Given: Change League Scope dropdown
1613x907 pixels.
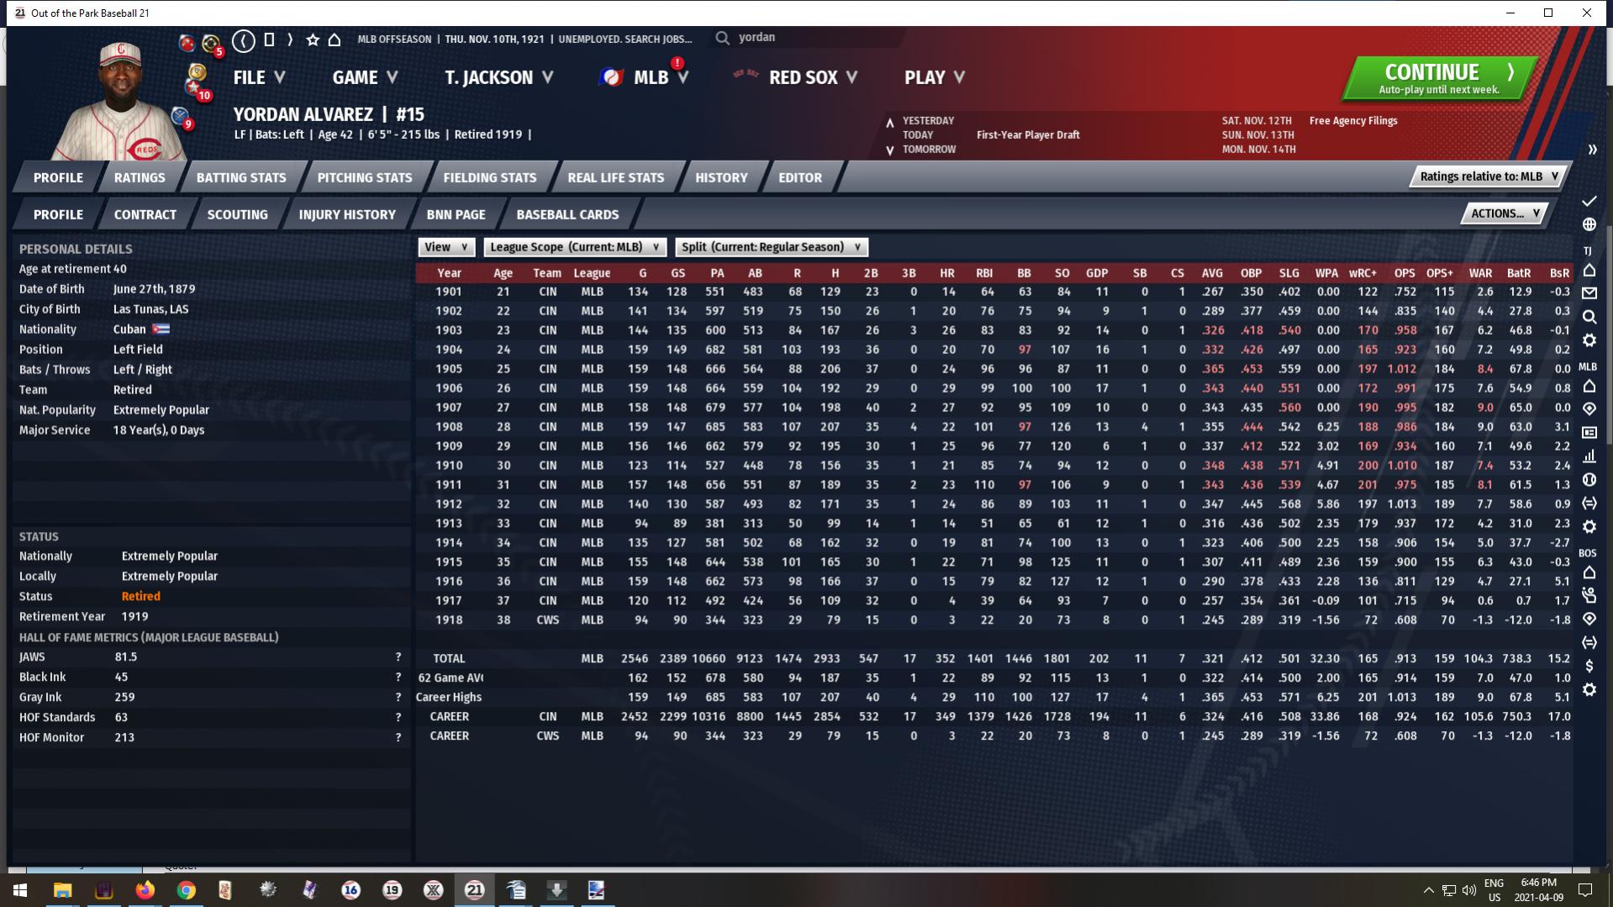Looking at the screenshot, I should [x=576, y=247].
